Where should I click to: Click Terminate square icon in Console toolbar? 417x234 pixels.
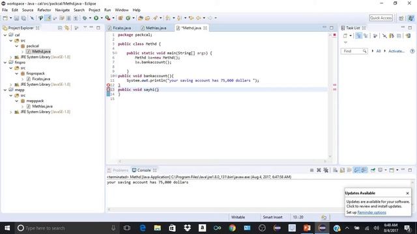tap(311, 170)
